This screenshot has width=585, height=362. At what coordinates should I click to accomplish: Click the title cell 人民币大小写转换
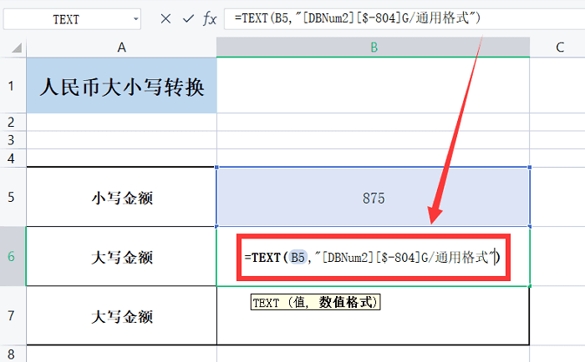coord(121,86)
